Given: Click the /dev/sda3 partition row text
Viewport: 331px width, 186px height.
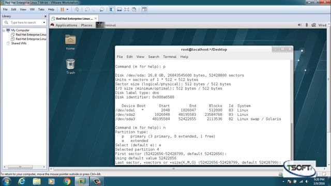Looking at the screenshot, I should coord(198,119).
